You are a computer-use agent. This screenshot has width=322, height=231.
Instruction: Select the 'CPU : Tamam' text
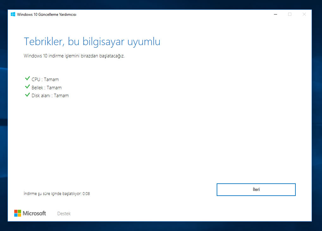45,80
